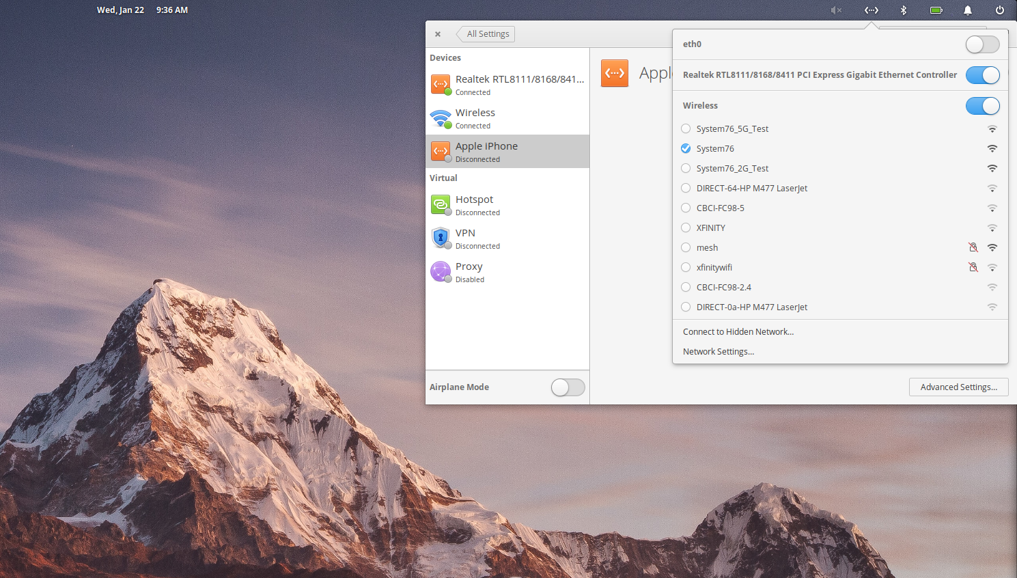This screenshot has height=578, width=1017.
Task: Click the VPN shield icon
Action: pyautogui.click(x=441, y=238)
